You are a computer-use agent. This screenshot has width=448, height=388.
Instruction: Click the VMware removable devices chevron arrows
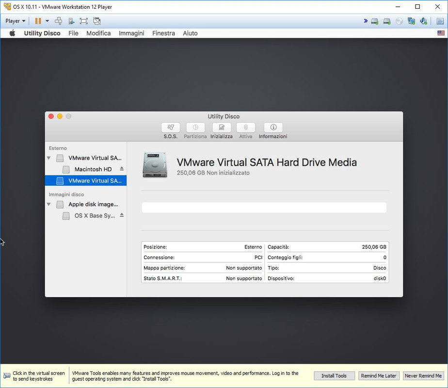point(366,21)
